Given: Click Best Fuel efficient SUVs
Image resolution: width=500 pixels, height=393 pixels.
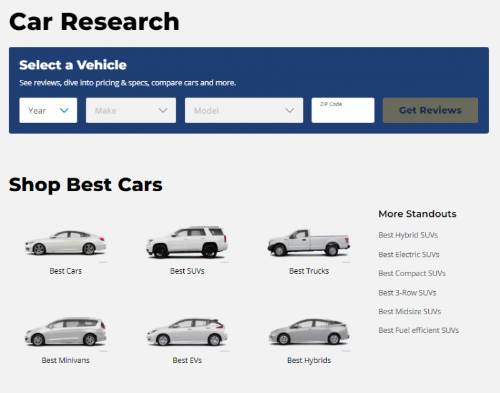Looking at the screenshot, I should pyautogui.click(x=418, y=331).
